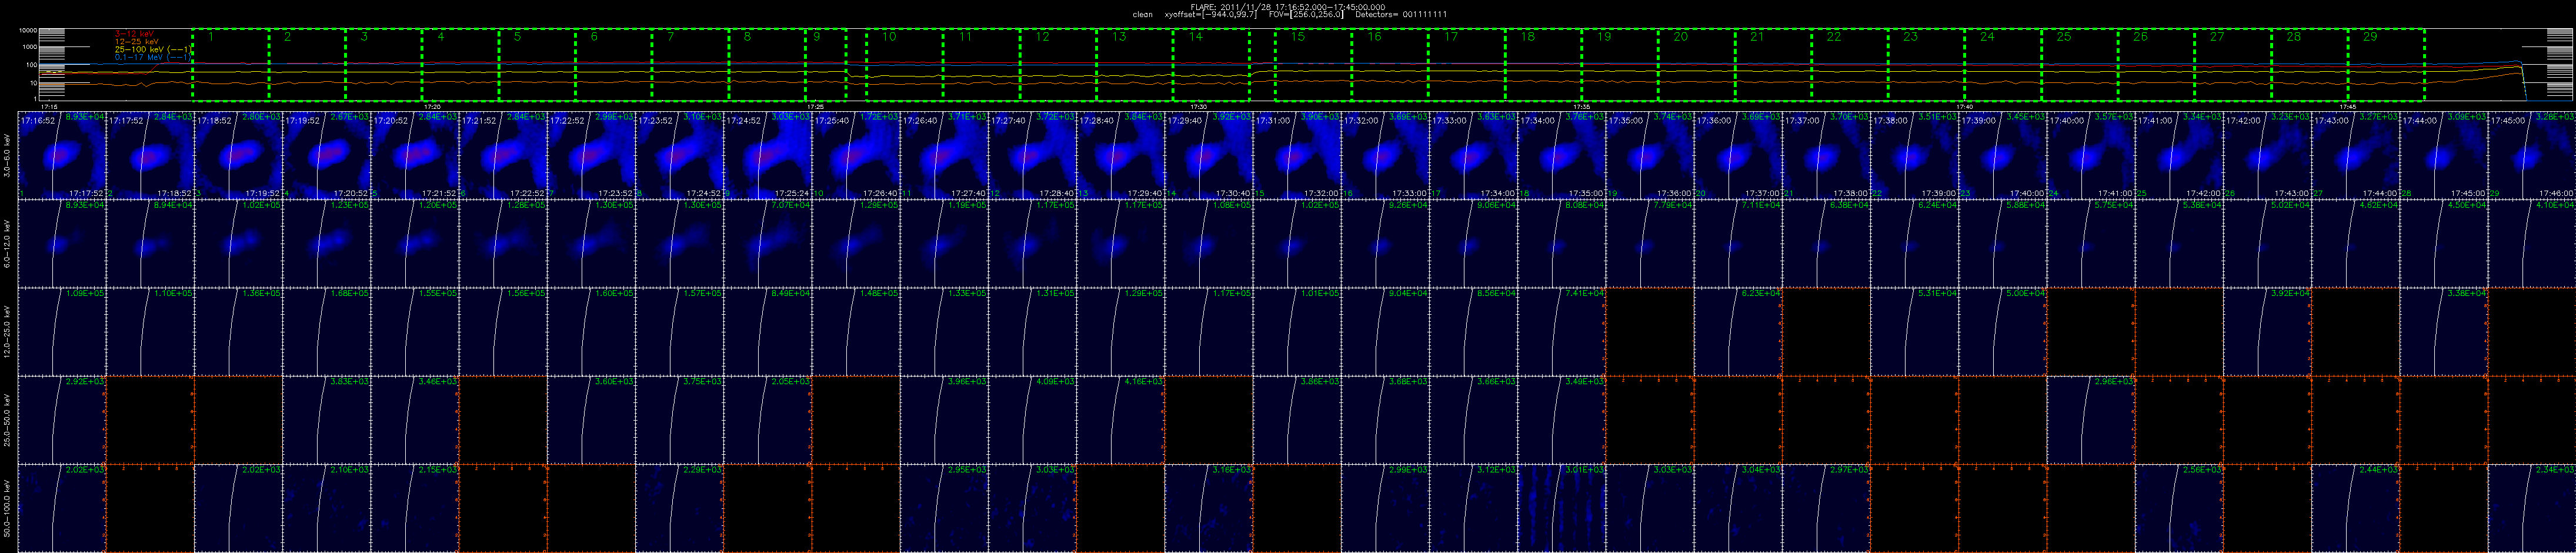Select time interval box 18 on the lightcurve
The image size is (2576, 553).
pyautogui.click(x=1543, y=64)
